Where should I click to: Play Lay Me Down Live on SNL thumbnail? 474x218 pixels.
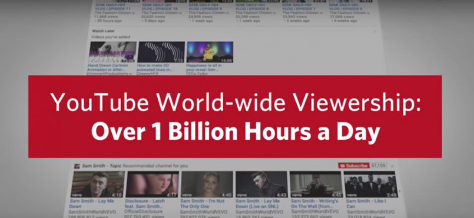click(261, 184)
